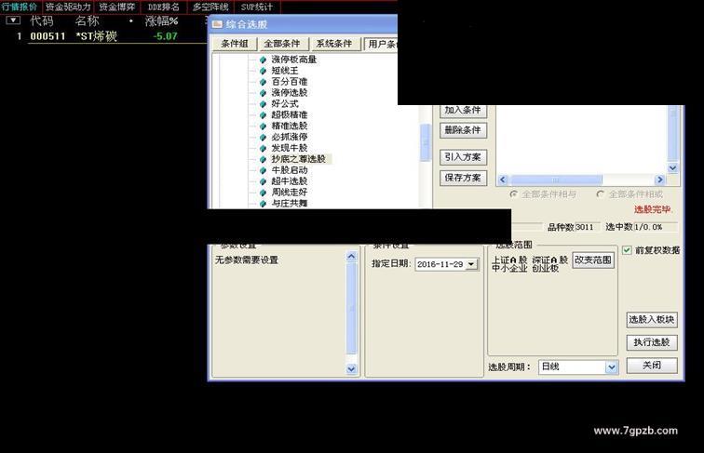Select the 百分百准 formula
The height and width of the screenshot is (453, 704).
(289, 82)
